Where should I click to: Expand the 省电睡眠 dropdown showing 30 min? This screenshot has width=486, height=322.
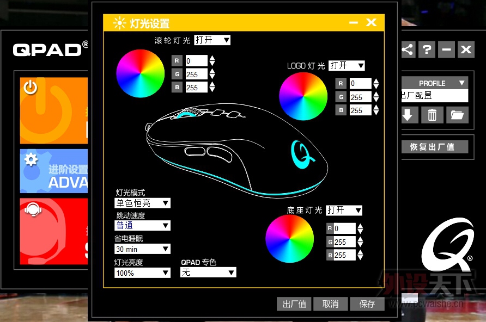click(142, 249)
